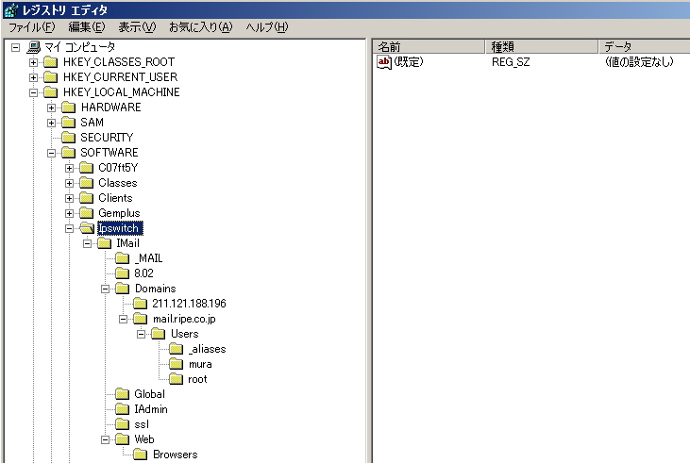Viewport: 690px width, 463px height.
Task: Expand the Gemplus key
Action: tap(69, 213)
